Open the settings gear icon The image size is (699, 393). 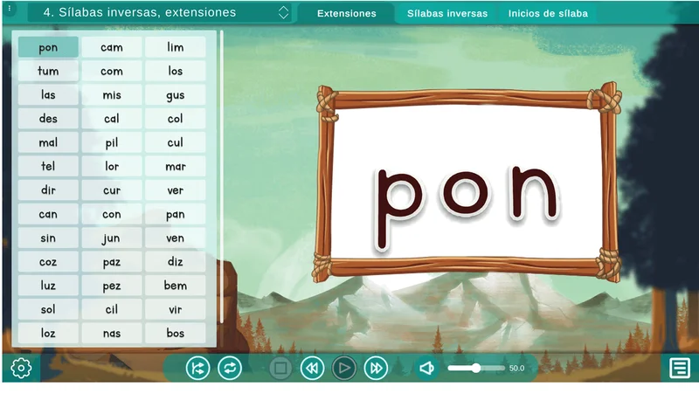21,368
